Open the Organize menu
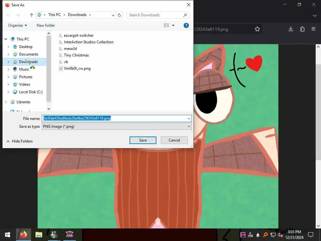This screenshot has width=321, height=241. click(18, 25)
